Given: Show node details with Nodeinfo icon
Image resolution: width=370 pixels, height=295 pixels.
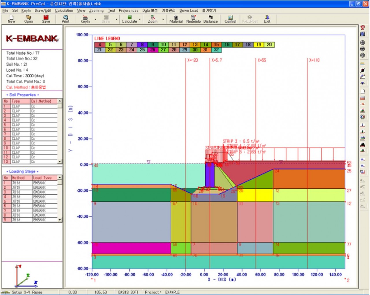Looking at the screenshot, I should [193, 19].
